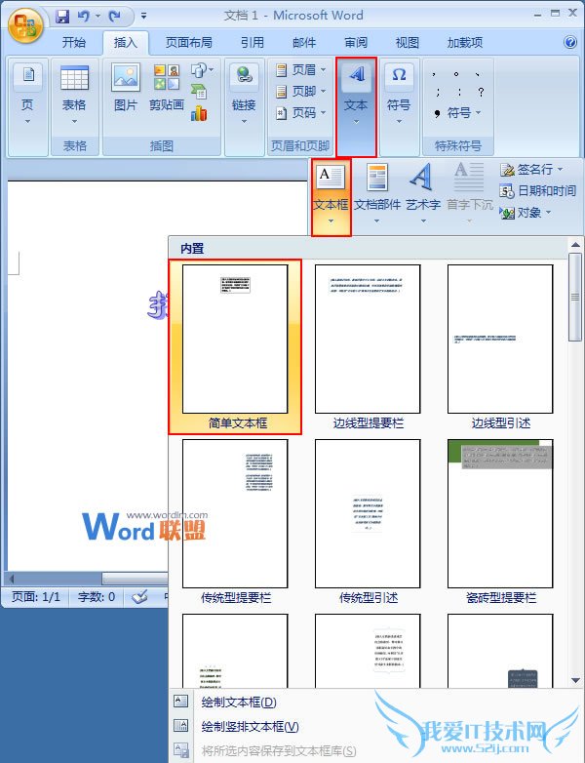
Task: Open the 链接 links dropdown
Action: pyautogui.click(x=244, y=95)
